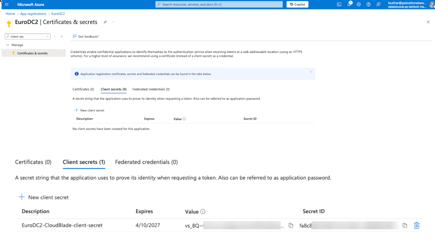This screenshot has height=244, width=435.
Task: Copy the Secret ID to clipboard
Action: coord(405,225)
